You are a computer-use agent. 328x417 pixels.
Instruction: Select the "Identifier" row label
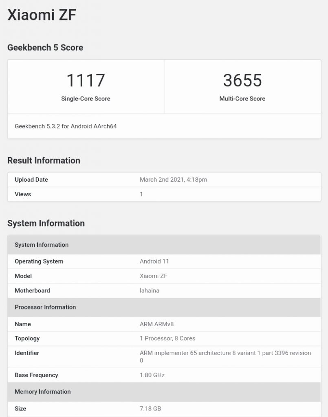coord(27,353)
